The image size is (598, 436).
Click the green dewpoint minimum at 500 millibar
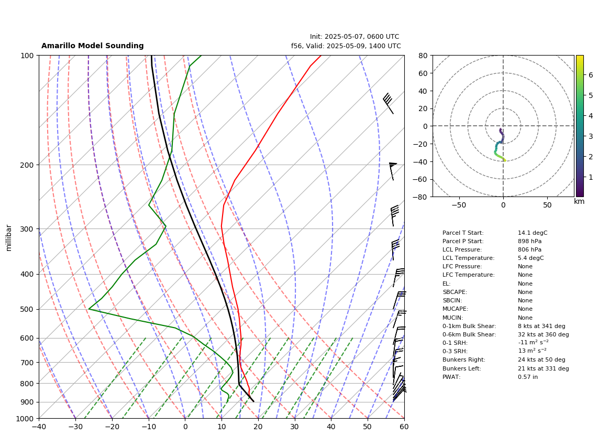click(x=89, y=309)
